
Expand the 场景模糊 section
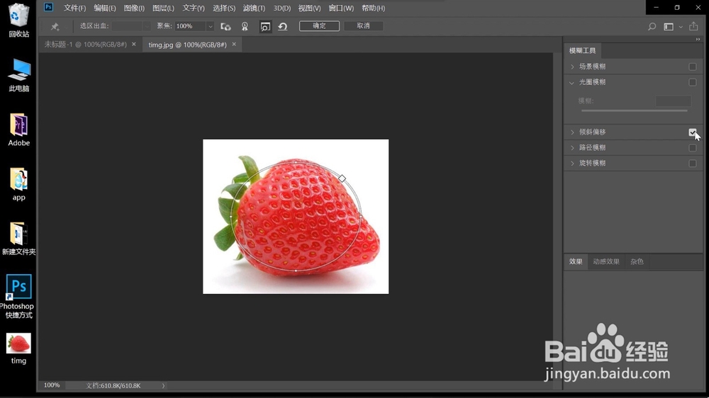(x=572, y=67)
